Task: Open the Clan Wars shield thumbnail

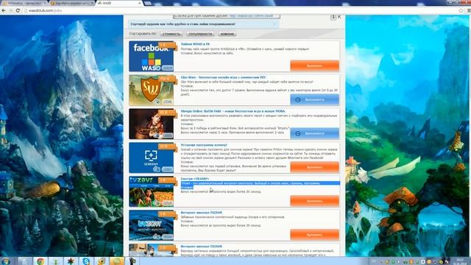Action: click(152, 90)
